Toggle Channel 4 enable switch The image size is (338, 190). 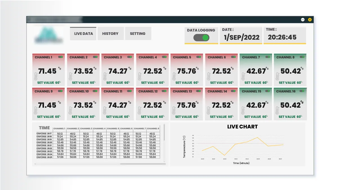[x=164, y=57]
